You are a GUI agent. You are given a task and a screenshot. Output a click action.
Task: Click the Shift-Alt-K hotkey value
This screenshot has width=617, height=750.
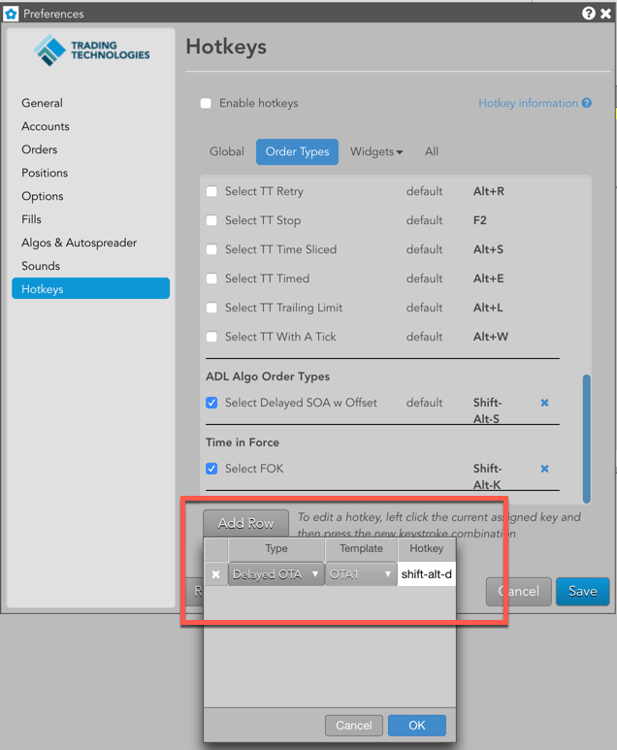(x=487, y=476)
